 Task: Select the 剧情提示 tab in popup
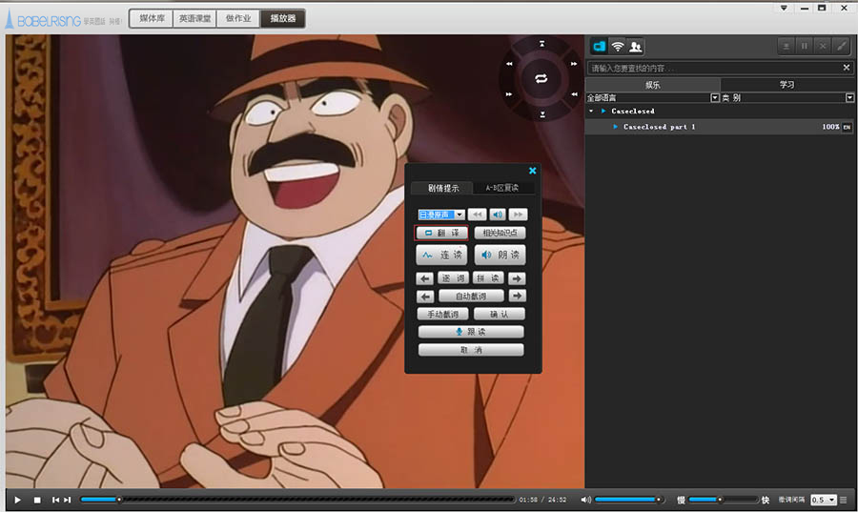pos(442,188)
